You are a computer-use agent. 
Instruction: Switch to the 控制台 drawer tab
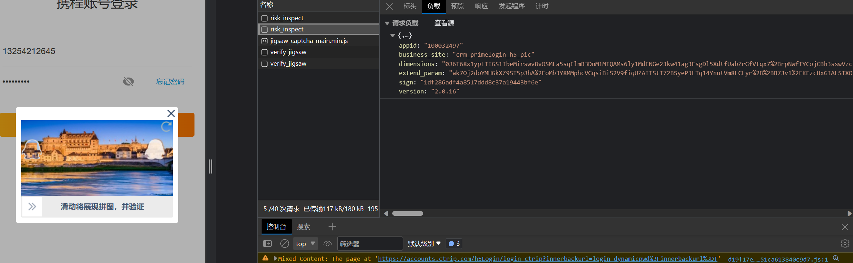point(276,227)
